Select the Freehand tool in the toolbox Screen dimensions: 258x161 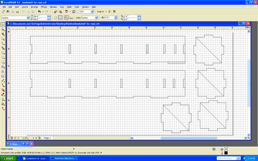(x=3, y=43)
